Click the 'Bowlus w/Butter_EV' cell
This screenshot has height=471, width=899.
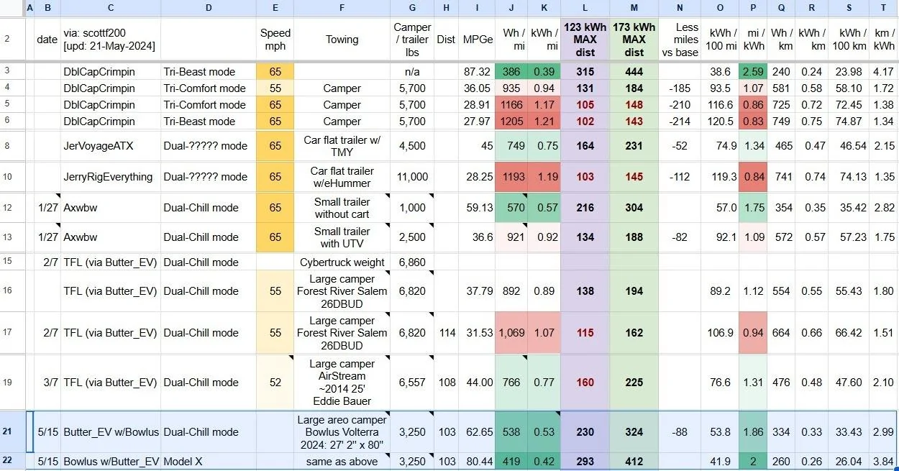(x=111, y=462)
